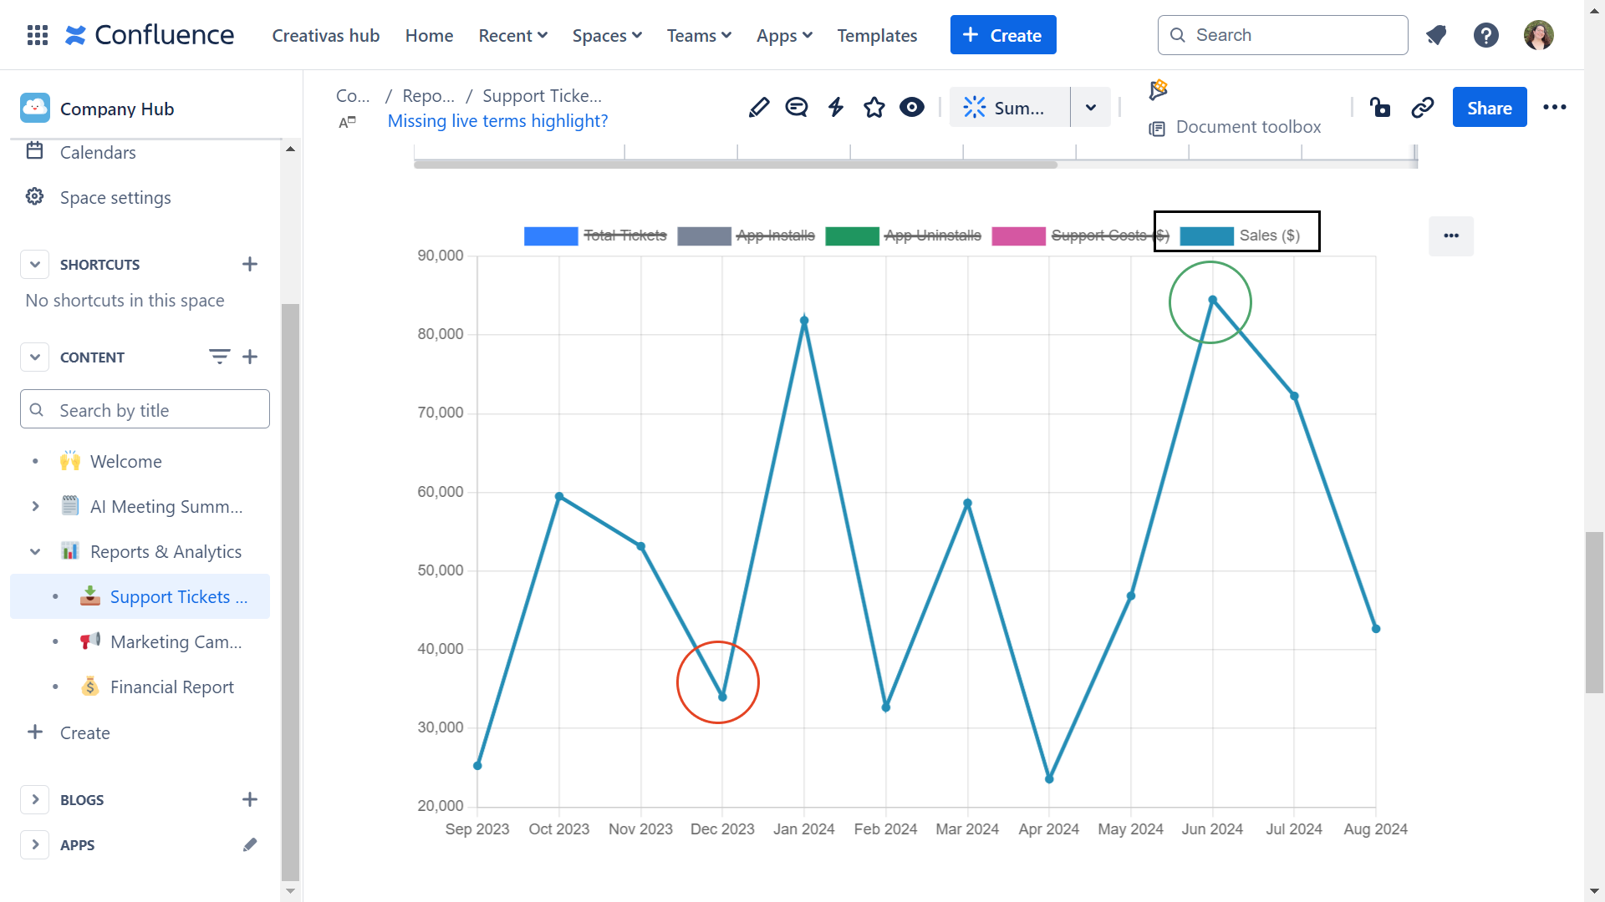Click the copy link icon
Viewport: 1605px width, 902px height.
(x=1422, y=108)
